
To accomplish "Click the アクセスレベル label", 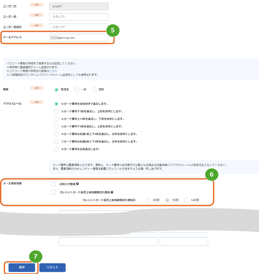I will [12, 104].
